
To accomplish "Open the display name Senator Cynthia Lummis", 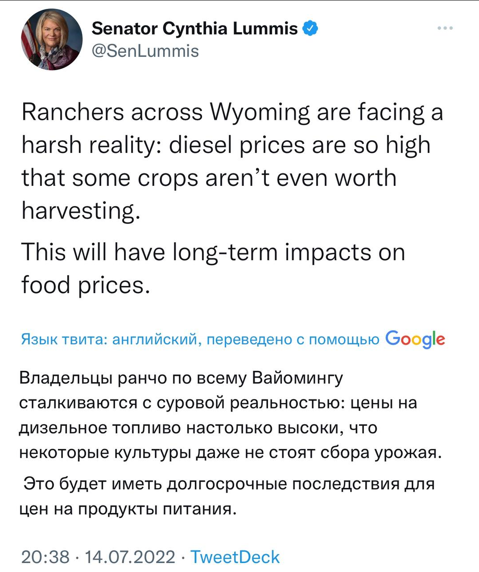I will click(194, 29).
